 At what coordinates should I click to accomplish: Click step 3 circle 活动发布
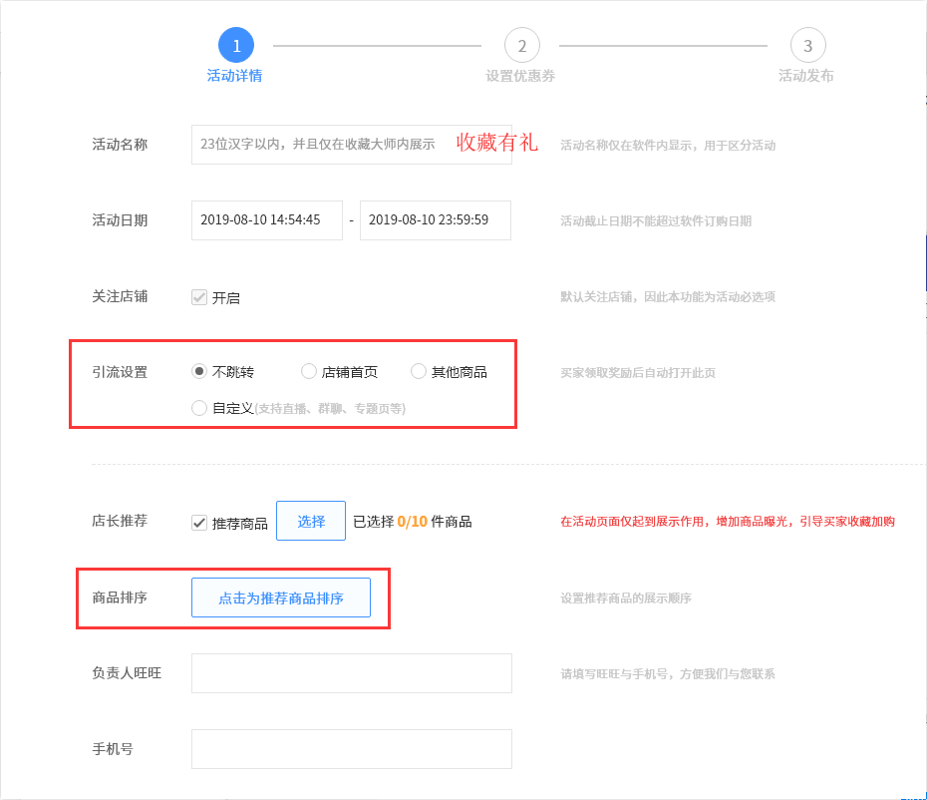point(807,45)
